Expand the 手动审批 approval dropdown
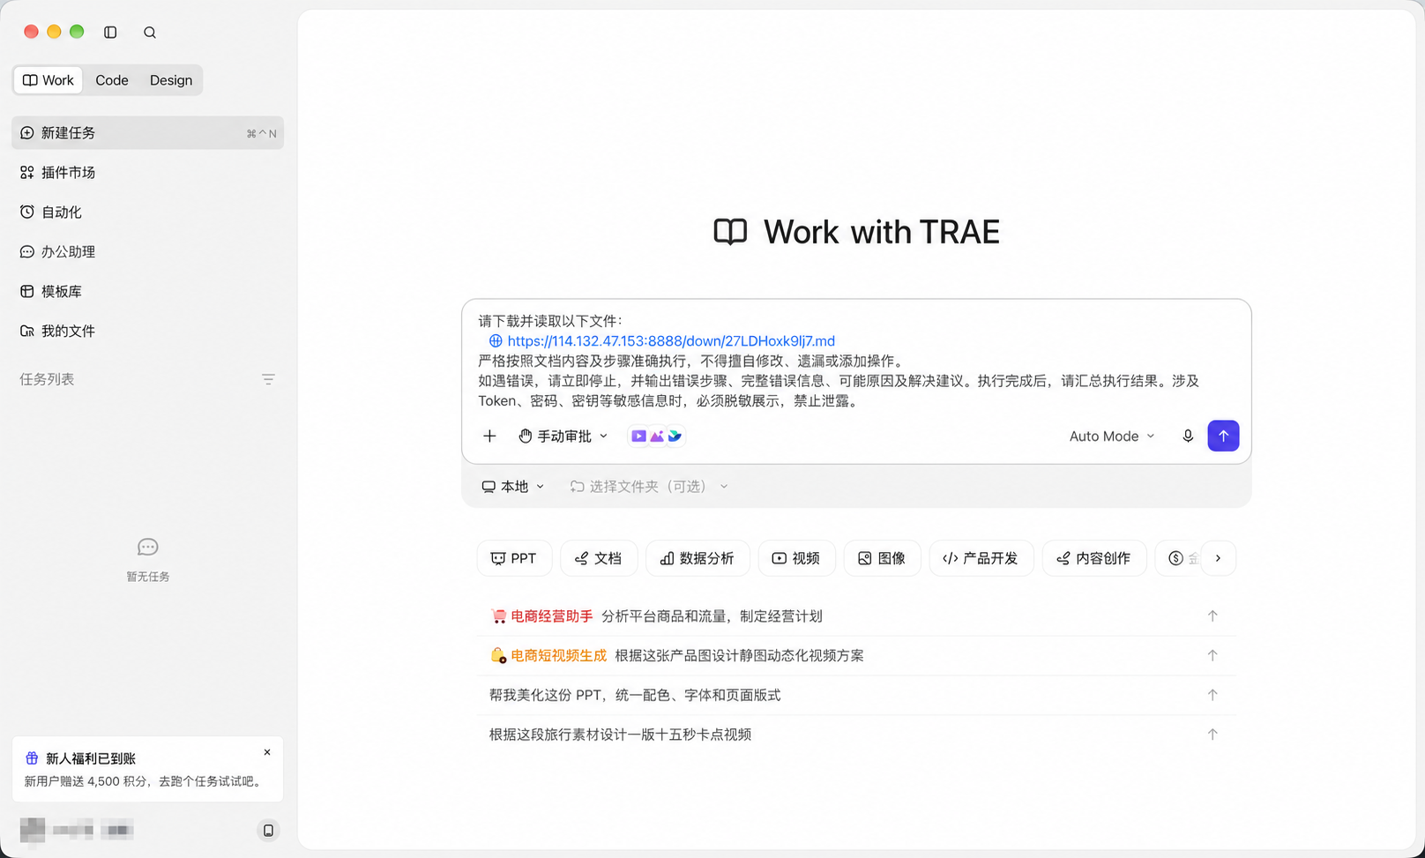1425x858 pixels. [563, 436]
